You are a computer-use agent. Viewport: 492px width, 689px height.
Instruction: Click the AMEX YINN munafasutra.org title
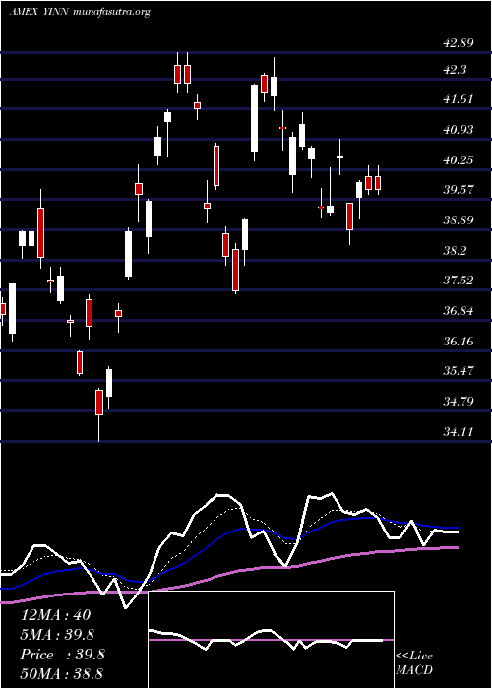tap(79, 12)
